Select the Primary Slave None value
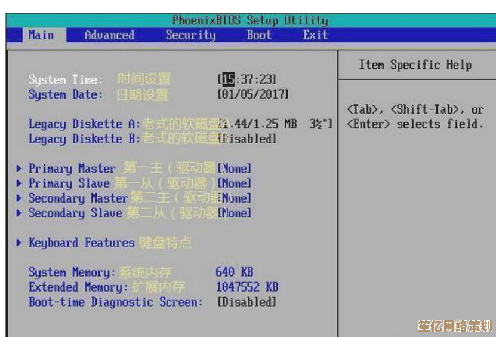This screenshot has height=337, width=496. click(235, 183)
